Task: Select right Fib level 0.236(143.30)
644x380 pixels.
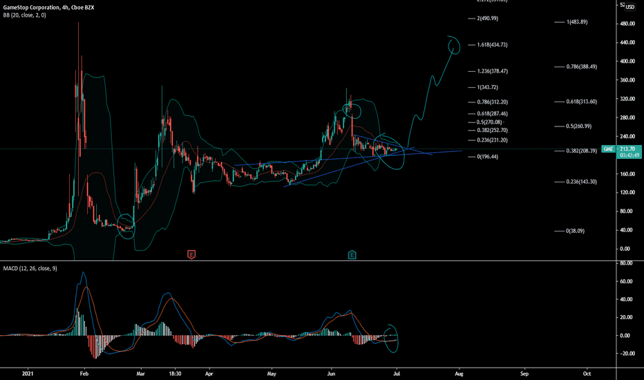Action: pos(582,182)
